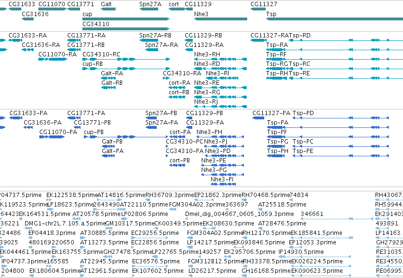The image size is (403, 278).
Task: Select transcript label Nhe3-RI
Action: pyautogui.click(x=218, y=73)
